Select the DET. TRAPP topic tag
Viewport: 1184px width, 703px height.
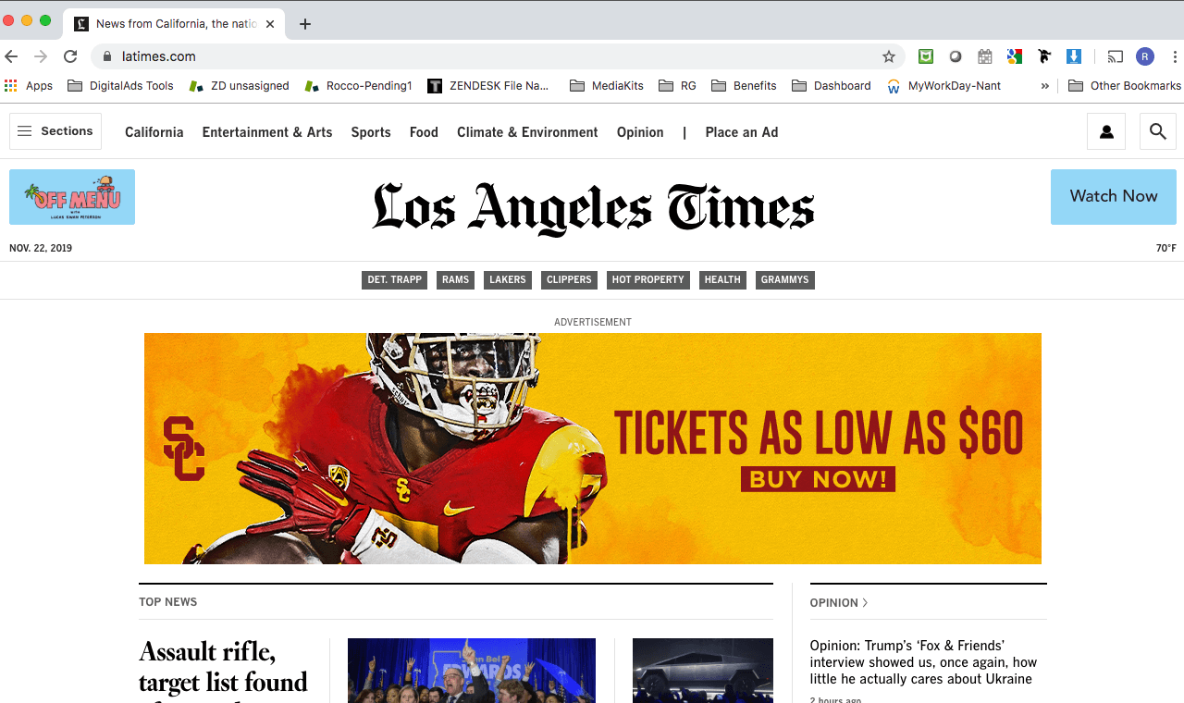click(394, 279)
